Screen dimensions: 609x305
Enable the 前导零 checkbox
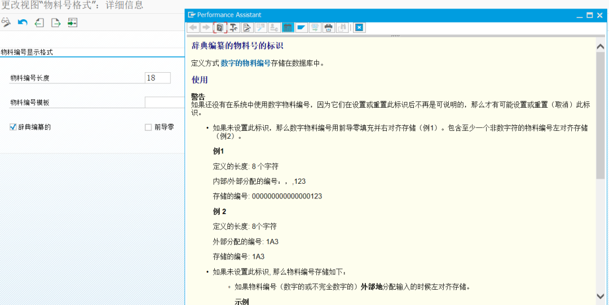pos(148,127)
